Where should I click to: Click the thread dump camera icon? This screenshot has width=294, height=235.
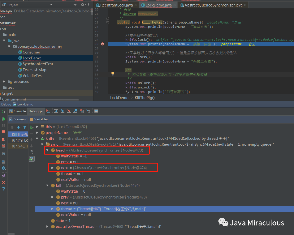(x=4, y=154)
